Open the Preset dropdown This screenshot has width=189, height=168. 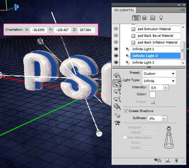[159, 73]
